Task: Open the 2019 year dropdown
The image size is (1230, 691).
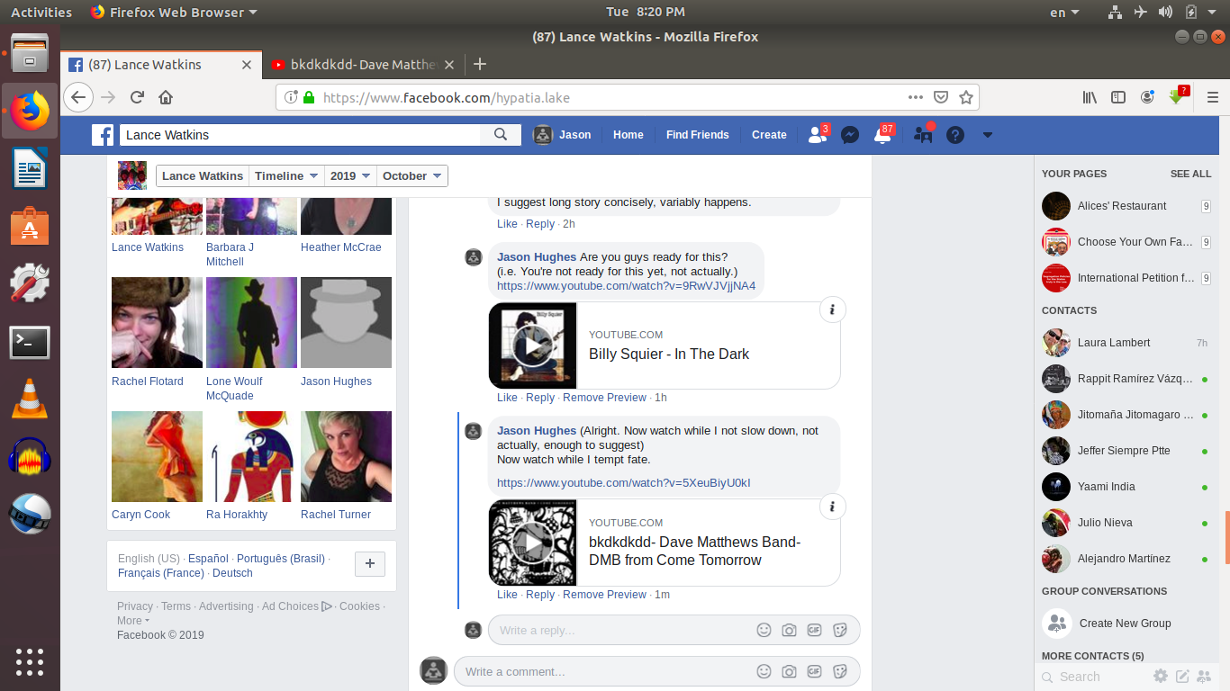Action: click(x=349, y=175)
